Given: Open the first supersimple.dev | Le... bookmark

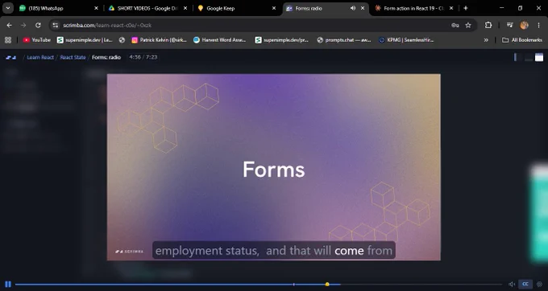Looking at the screenshot, I should coord(85,40).
